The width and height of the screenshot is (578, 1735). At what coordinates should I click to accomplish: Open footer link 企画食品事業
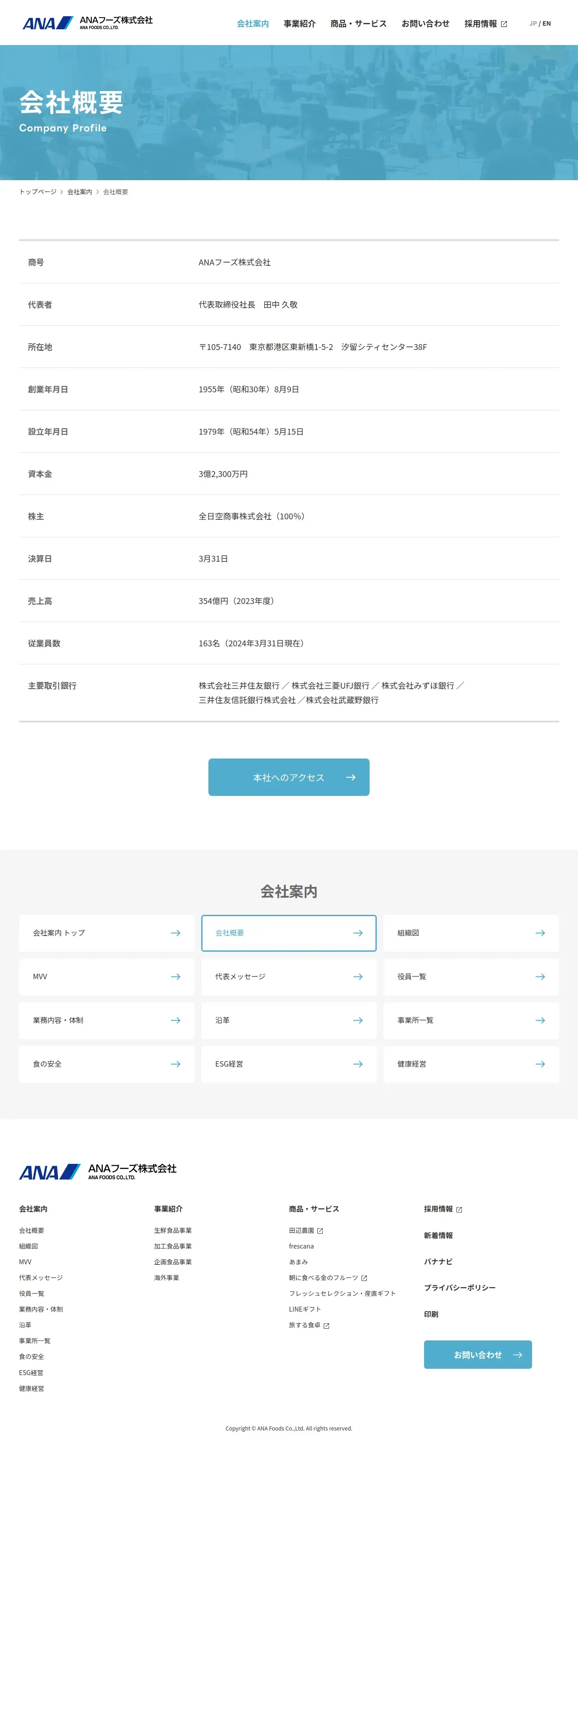(173, 1262)
